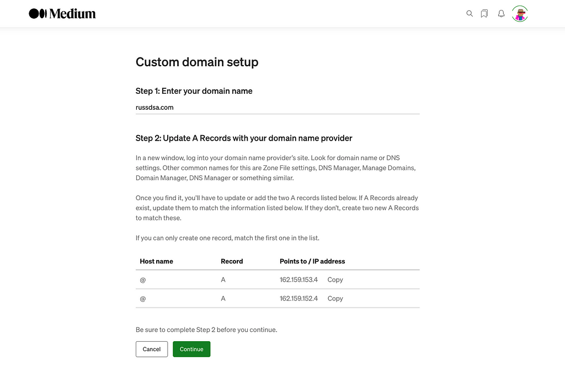Select the IP text 162.159.153.4
Screen dimensions: 565x382
coord(299,280)
